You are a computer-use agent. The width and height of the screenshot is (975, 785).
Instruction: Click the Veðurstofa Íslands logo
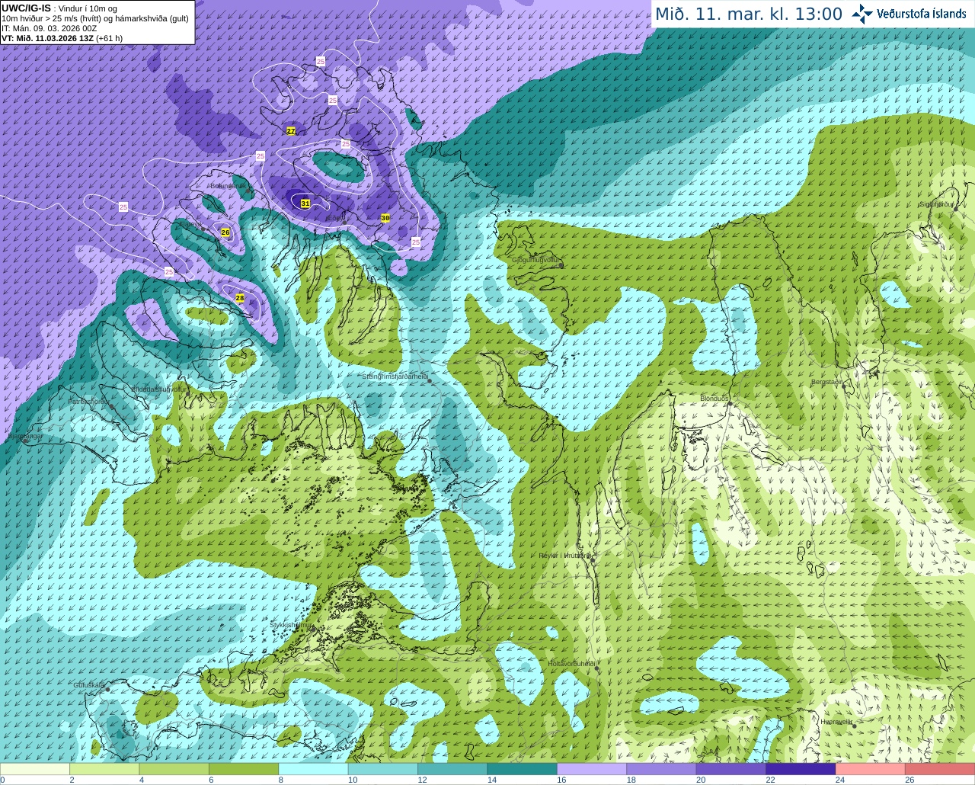909,14
